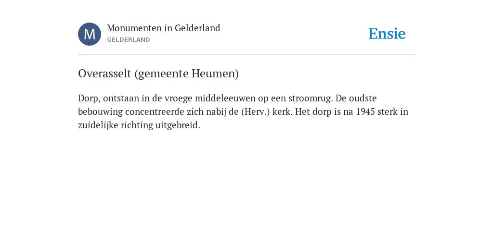This screenshot has width=493, height=246.
Task: Click the round blue M avatar icon
Action: point(90,34)
